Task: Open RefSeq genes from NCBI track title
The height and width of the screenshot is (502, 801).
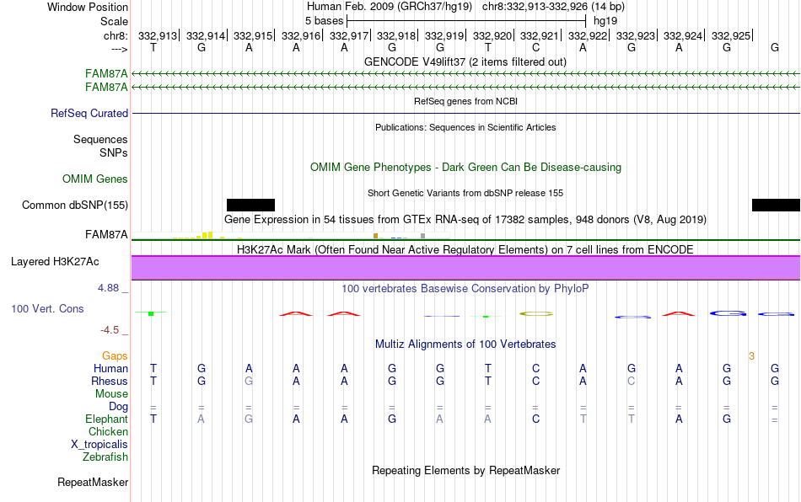Action: point(465,101)
